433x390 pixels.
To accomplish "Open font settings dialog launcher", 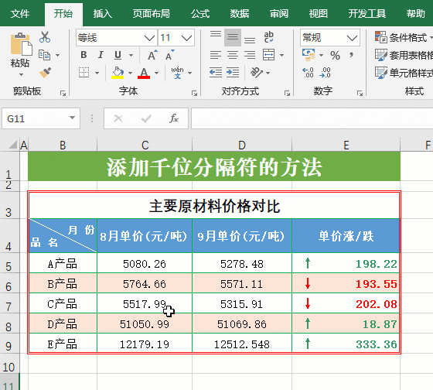I will 195,94.
